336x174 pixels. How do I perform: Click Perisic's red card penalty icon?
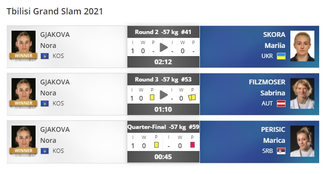pos(192,145)
